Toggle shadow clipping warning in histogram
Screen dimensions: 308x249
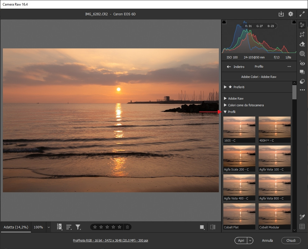225,22
